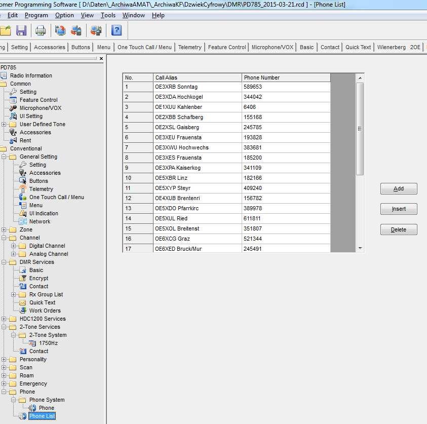Click the scroll up arrow of phone list
Image resolution: width=427 pixels, height=424 pixels.
360,78
